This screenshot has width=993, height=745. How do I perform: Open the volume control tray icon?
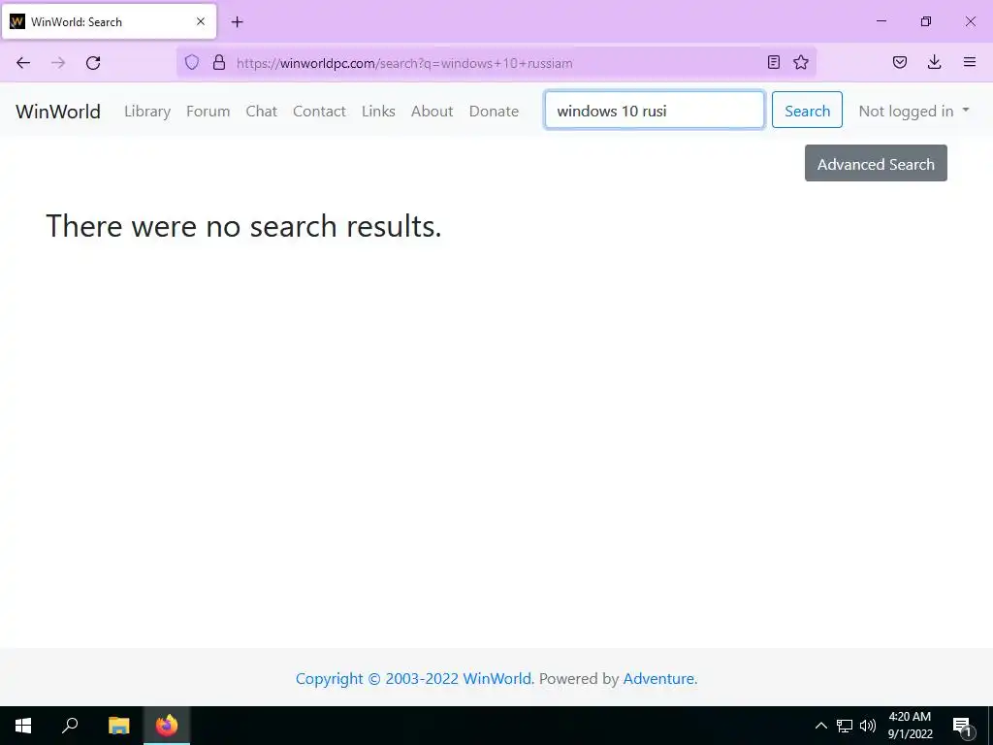coord(868,726)
